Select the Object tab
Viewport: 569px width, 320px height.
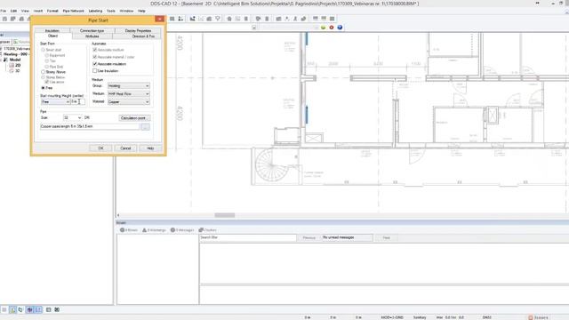[53, 36]
